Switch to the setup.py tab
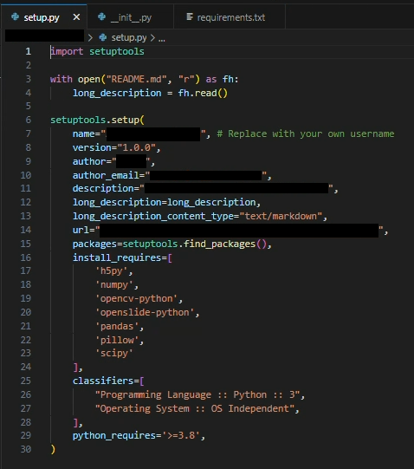This screenshot has height=469, width=414. point(44,17)
